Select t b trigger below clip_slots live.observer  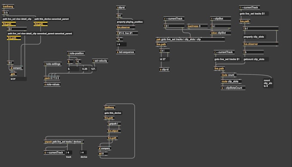[x=253, y=52]
